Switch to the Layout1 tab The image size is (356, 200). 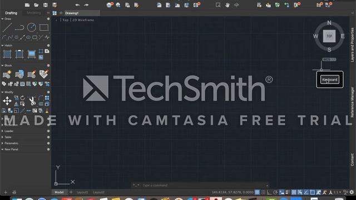point(82,192)
